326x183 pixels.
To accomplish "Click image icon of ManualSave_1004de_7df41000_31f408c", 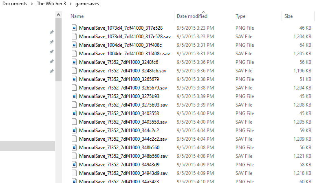I will pyautogui.click(x=74, y=45).
